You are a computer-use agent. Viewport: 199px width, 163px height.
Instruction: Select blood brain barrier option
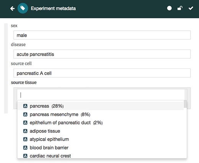click(x=101, y=148)
